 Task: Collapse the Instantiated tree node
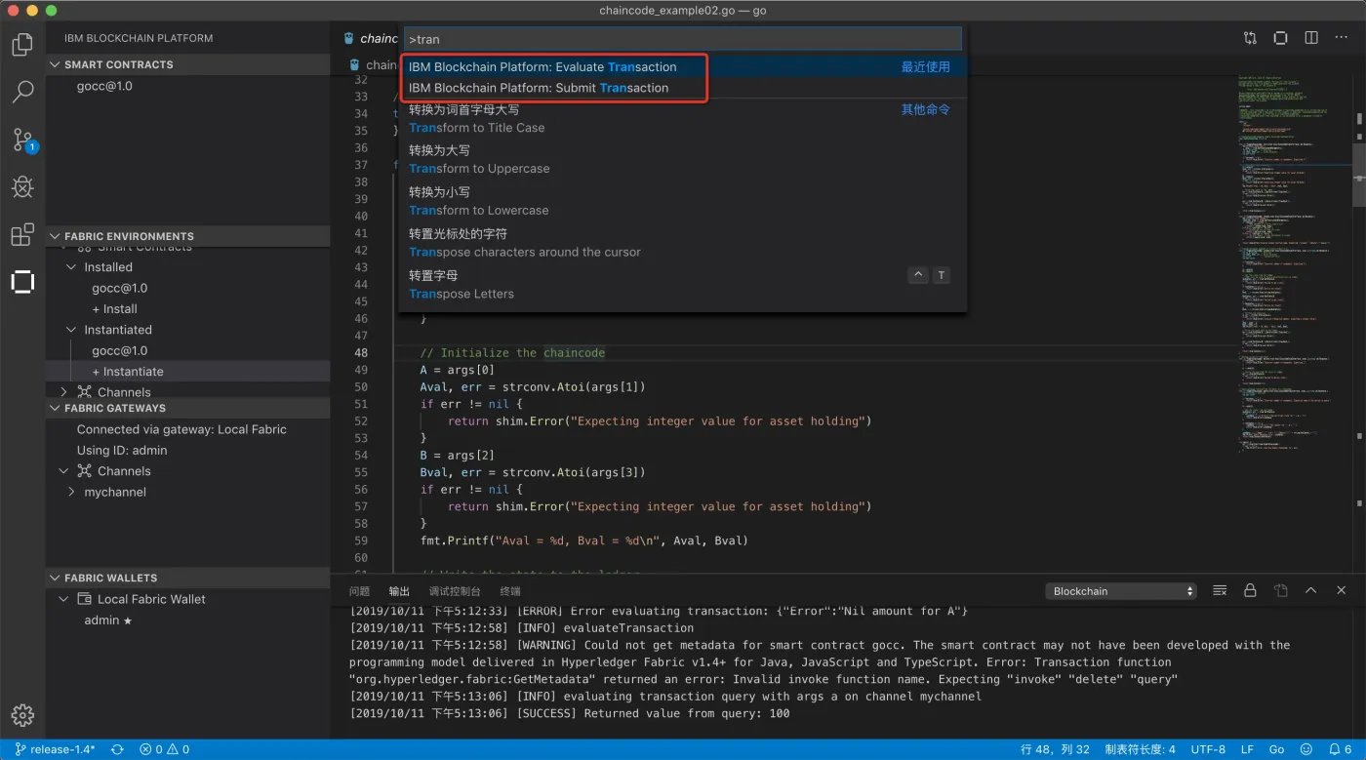point(70,330)
